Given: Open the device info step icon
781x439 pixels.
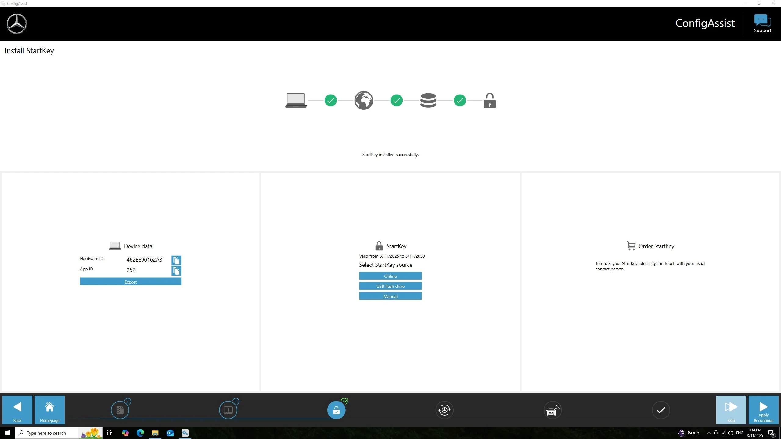Looking at the screenshot, I should [228, 410].
